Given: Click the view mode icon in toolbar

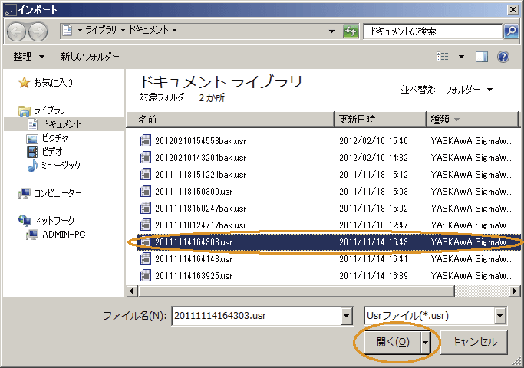Looking at the screenshot, I should click(x=443, y=57).
